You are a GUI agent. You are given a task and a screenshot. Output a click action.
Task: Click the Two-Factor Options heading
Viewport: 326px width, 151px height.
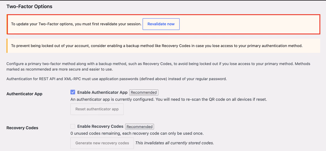29,6
